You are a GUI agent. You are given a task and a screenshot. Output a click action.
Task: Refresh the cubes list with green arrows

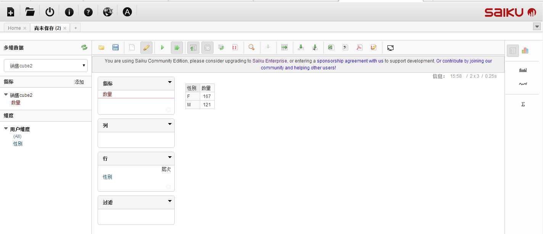coord(84,48)
